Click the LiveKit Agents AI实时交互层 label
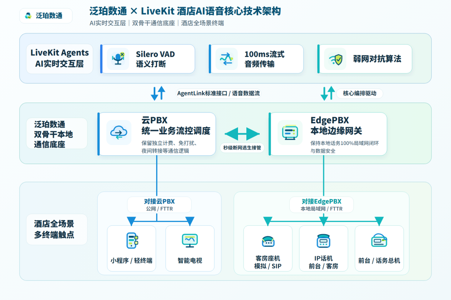 [60, 58]
